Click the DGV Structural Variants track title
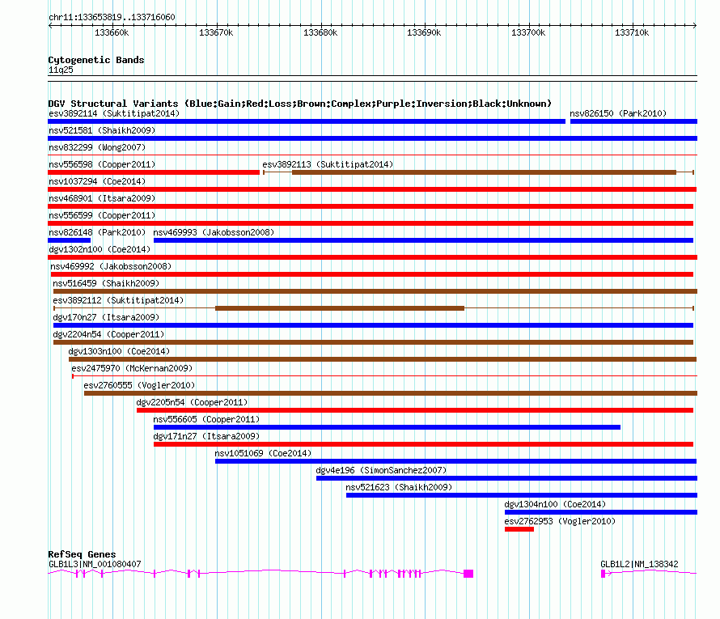 300,104
